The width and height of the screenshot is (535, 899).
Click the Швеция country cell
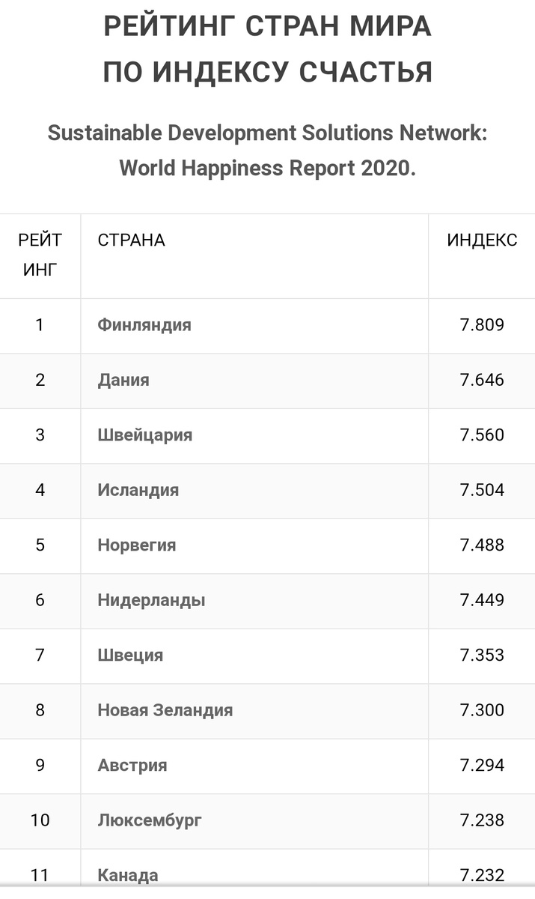[130, 656]
